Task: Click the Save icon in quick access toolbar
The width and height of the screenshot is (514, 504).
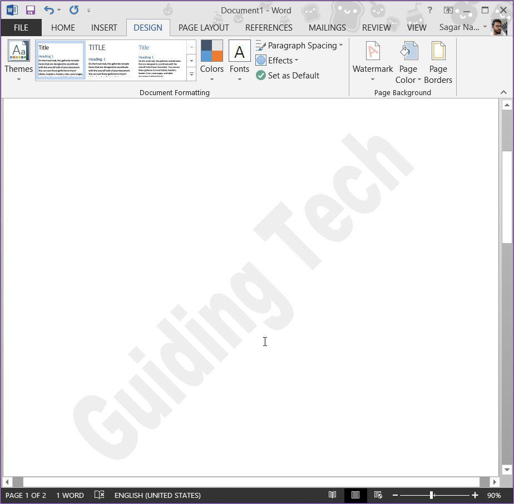Action: tap(31, 10)
